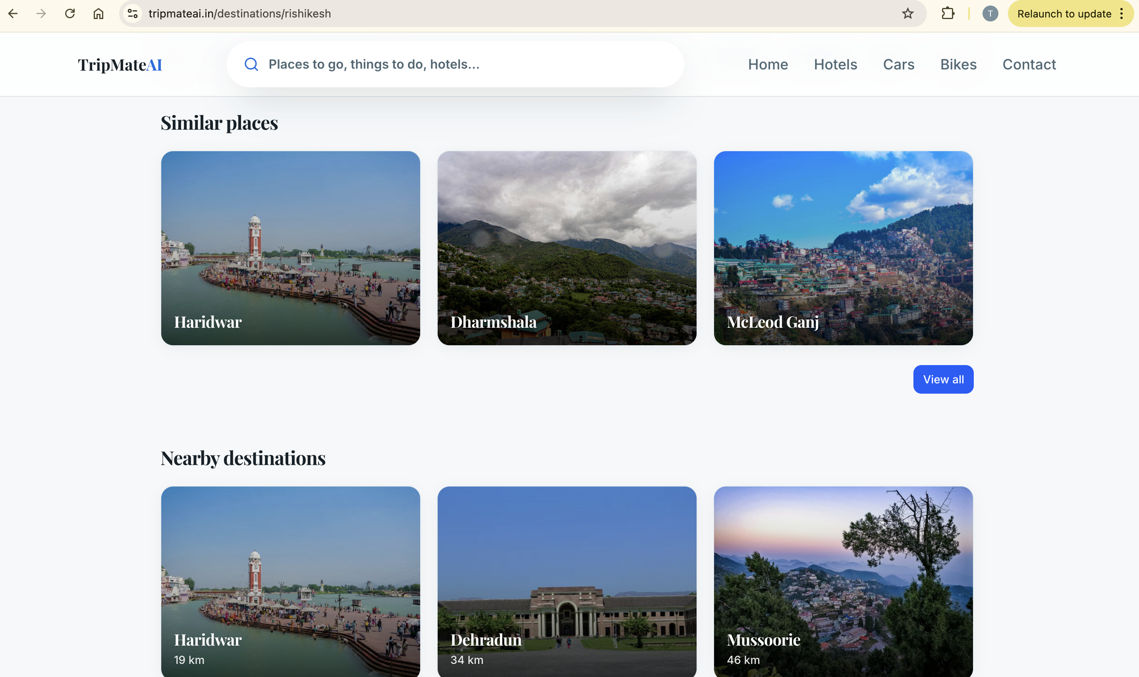Select Bikes in the navigation menu
Image resolution: width=1139 pixels, height=677 pixels.
point(958,64)
